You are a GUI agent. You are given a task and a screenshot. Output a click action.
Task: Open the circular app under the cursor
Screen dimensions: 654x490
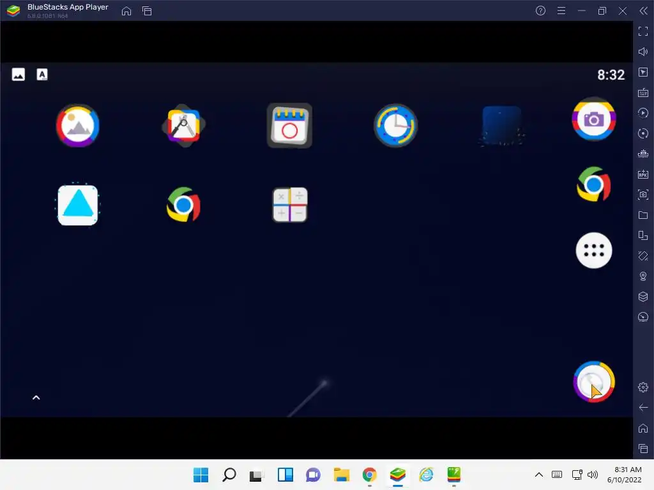[x=593, y=382]
